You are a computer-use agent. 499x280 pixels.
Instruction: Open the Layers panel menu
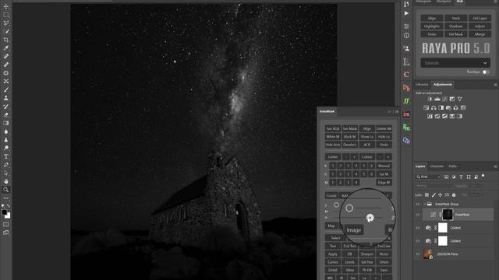495,166
